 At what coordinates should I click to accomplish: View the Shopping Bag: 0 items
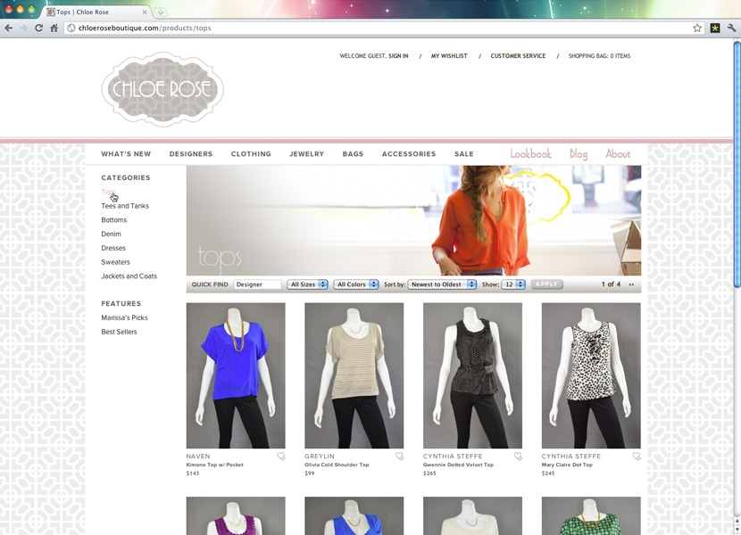coord(599,55)
